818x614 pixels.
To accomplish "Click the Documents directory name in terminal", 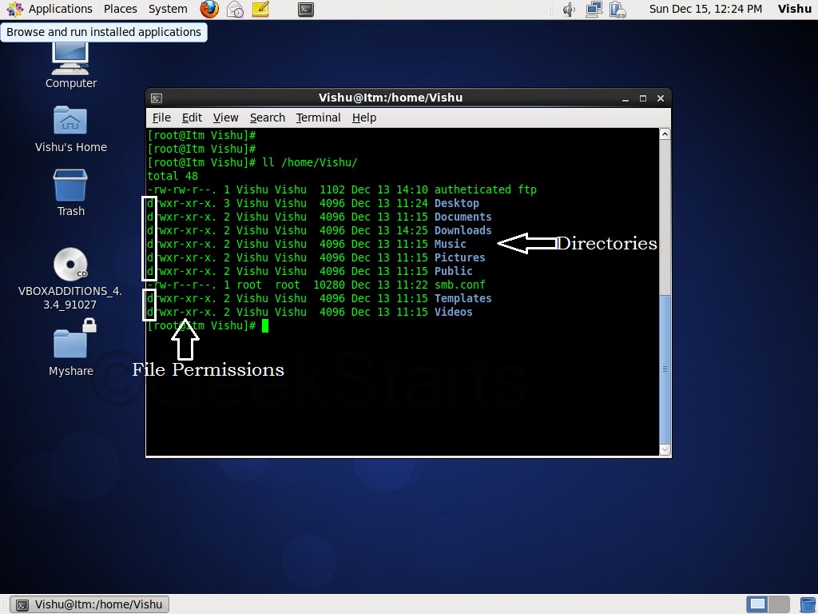I will point(463,217).
